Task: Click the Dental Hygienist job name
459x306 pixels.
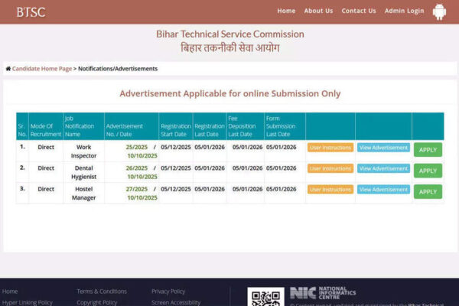Action: 83,172
